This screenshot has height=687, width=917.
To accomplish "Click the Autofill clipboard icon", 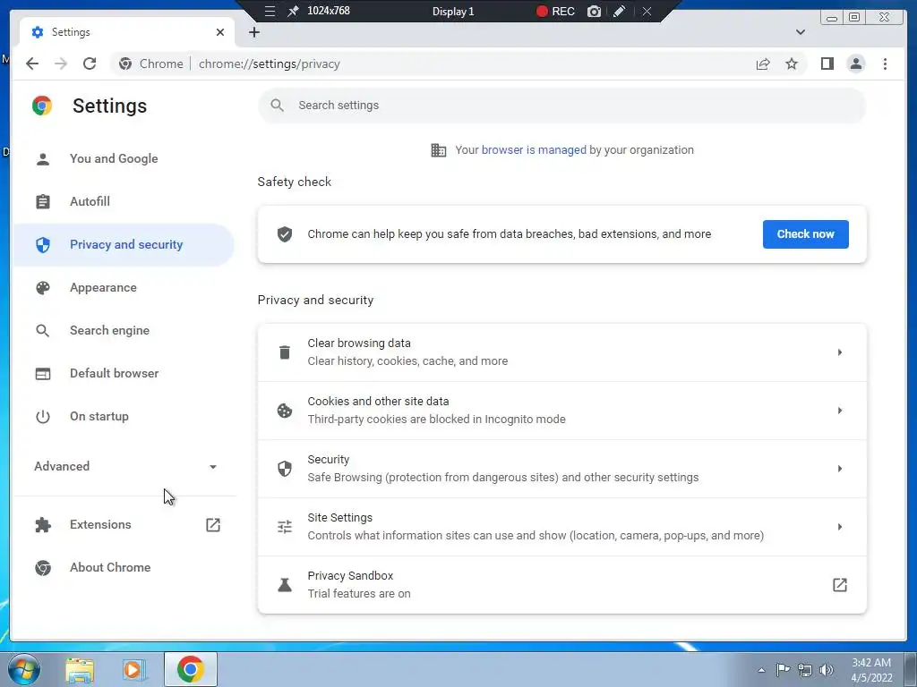I will [43, 201].
